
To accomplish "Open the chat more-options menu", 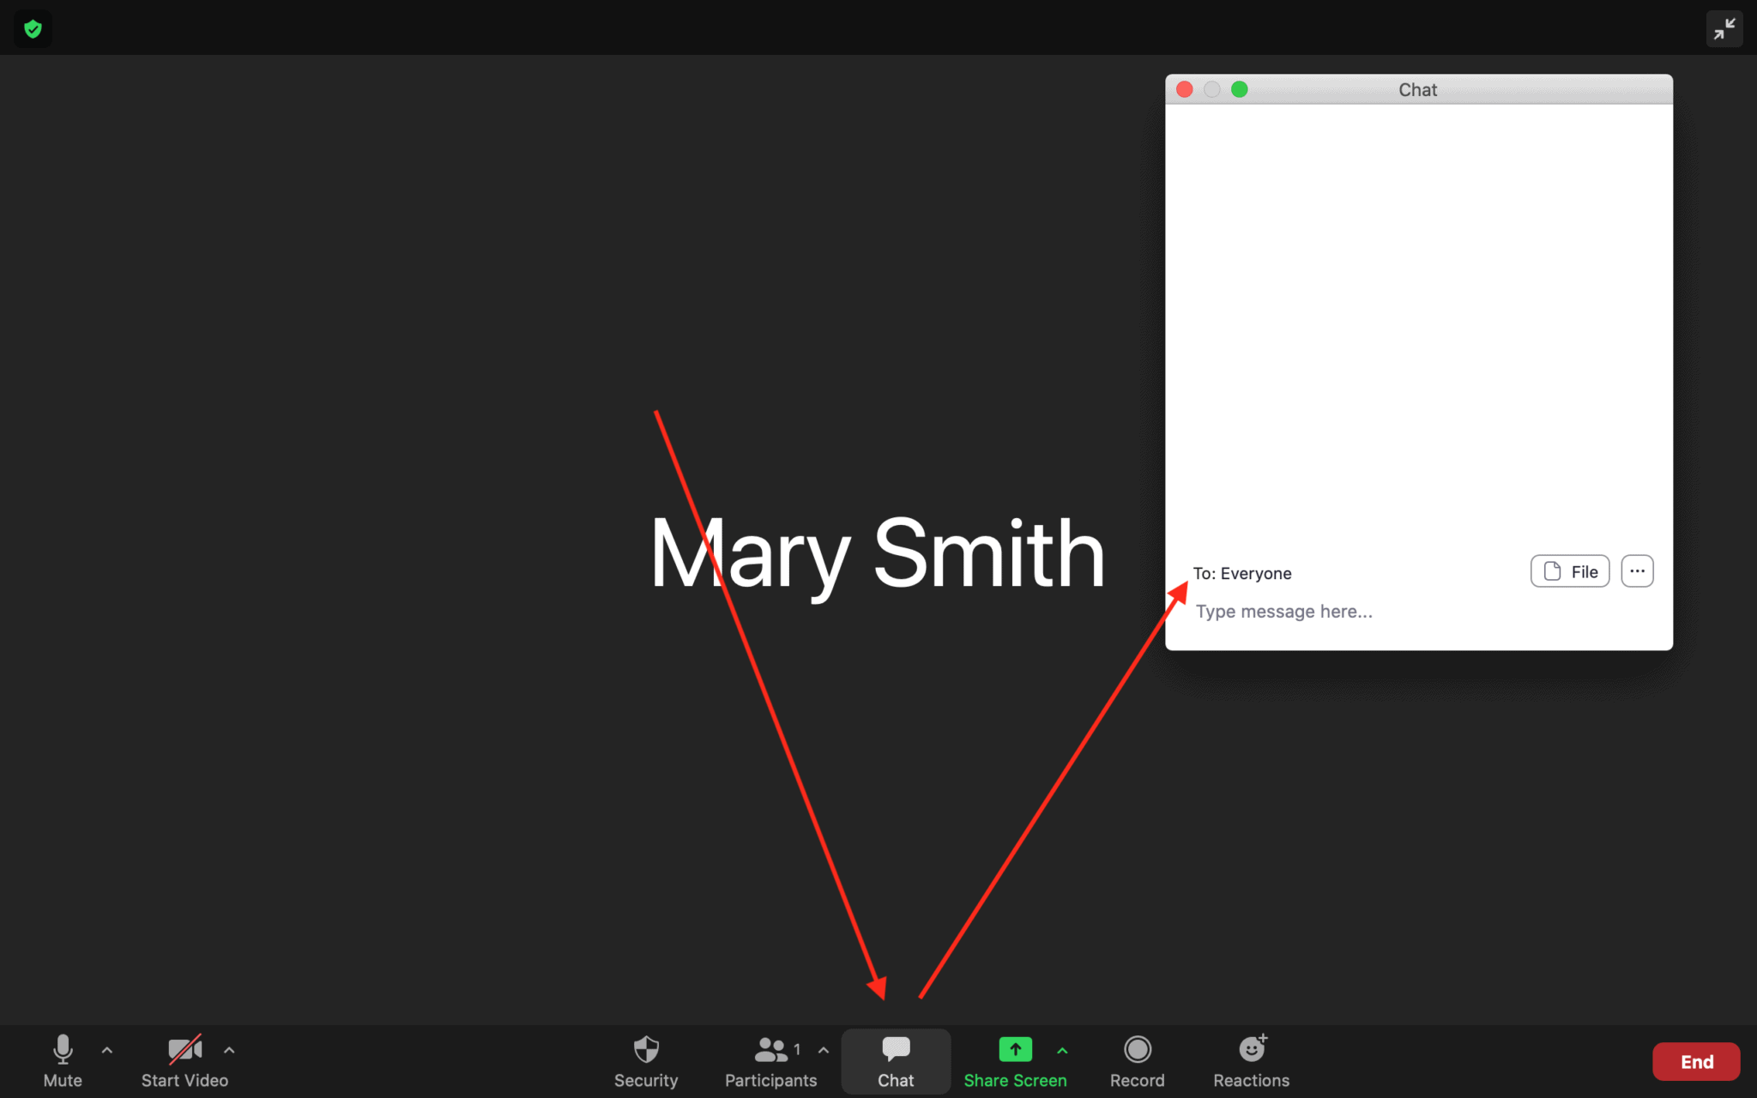I will coord(1637,570).
